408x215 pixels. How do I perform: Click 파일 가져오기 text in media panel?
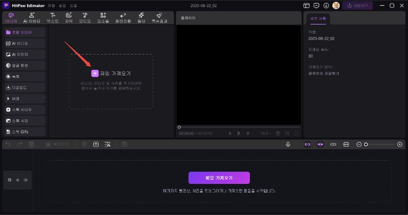pyautogui.click(x=115, y=73)
